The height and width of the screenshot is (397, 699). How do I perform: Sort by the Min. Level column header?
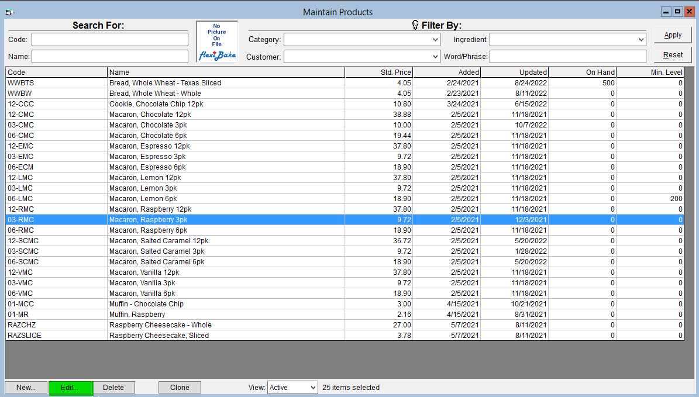[x=650, y=72]
